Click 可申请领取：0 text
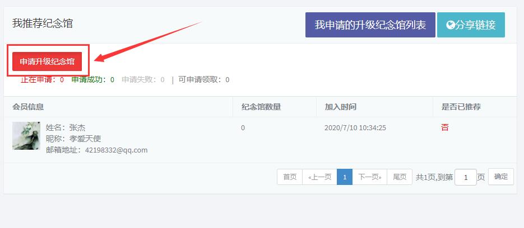Screen dimensions: 524x228 pyautogui.click(x=204, y=80)
